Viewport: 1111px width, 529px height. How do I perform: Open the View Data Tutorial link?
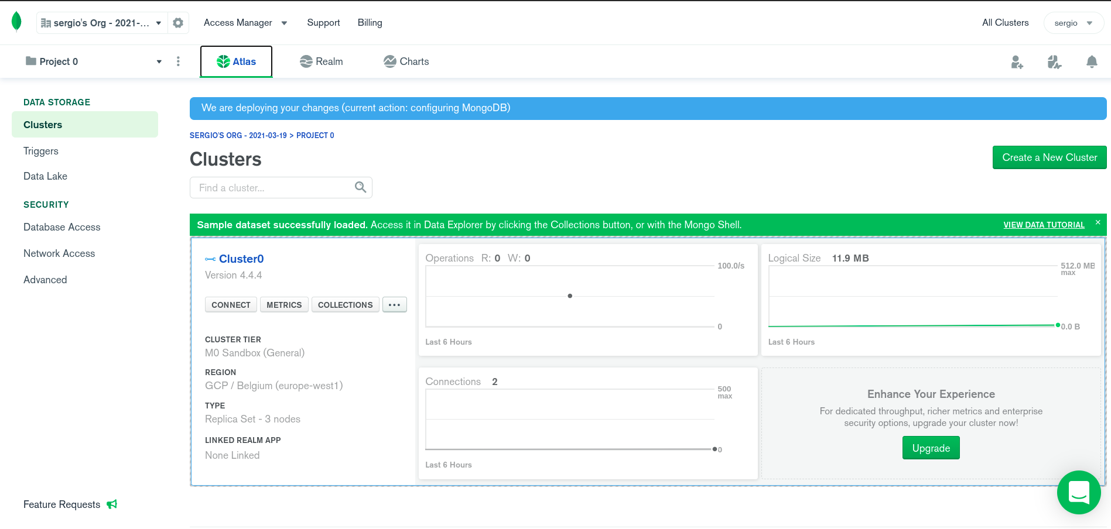click(1043, 225)
